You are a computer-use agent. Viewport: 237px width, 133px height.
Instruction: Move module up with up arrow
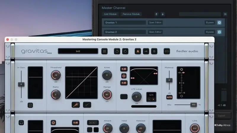(156, 14)
